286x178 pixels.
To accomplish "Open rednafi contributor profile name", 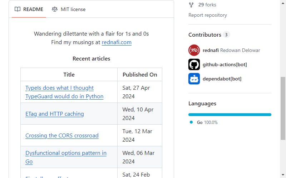I will coord(211,50).
